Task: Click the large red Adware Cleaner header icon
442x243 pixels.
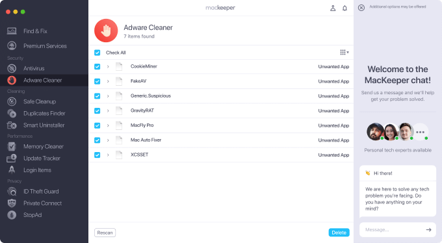Action: point(106,31)
